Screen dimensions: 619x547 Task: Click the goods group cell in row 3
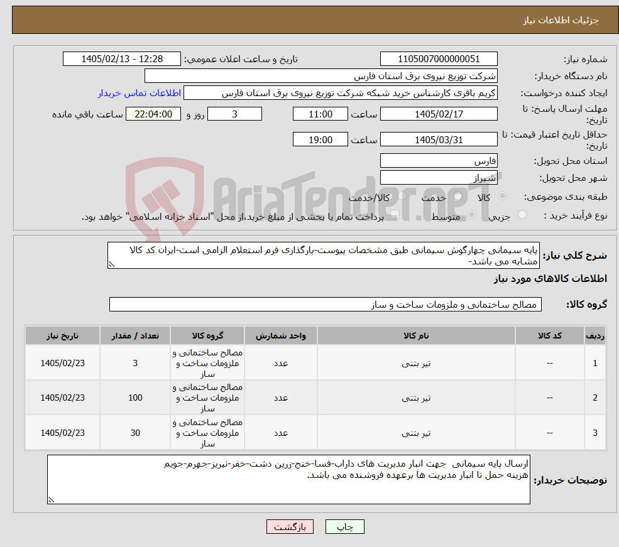point(207,433)
